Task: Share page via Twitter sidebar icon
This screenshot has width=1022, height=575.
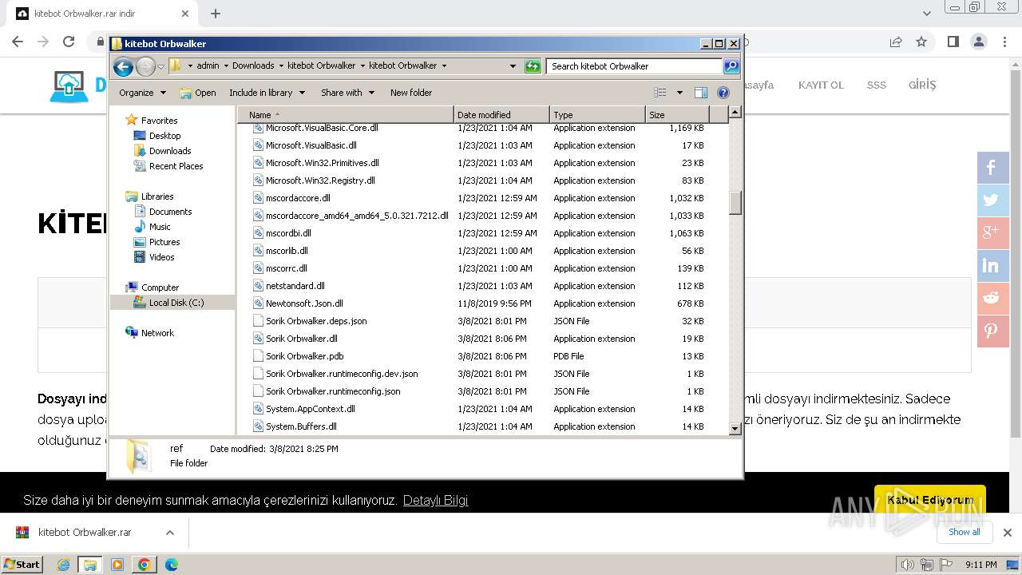Action: coord(993,200)
